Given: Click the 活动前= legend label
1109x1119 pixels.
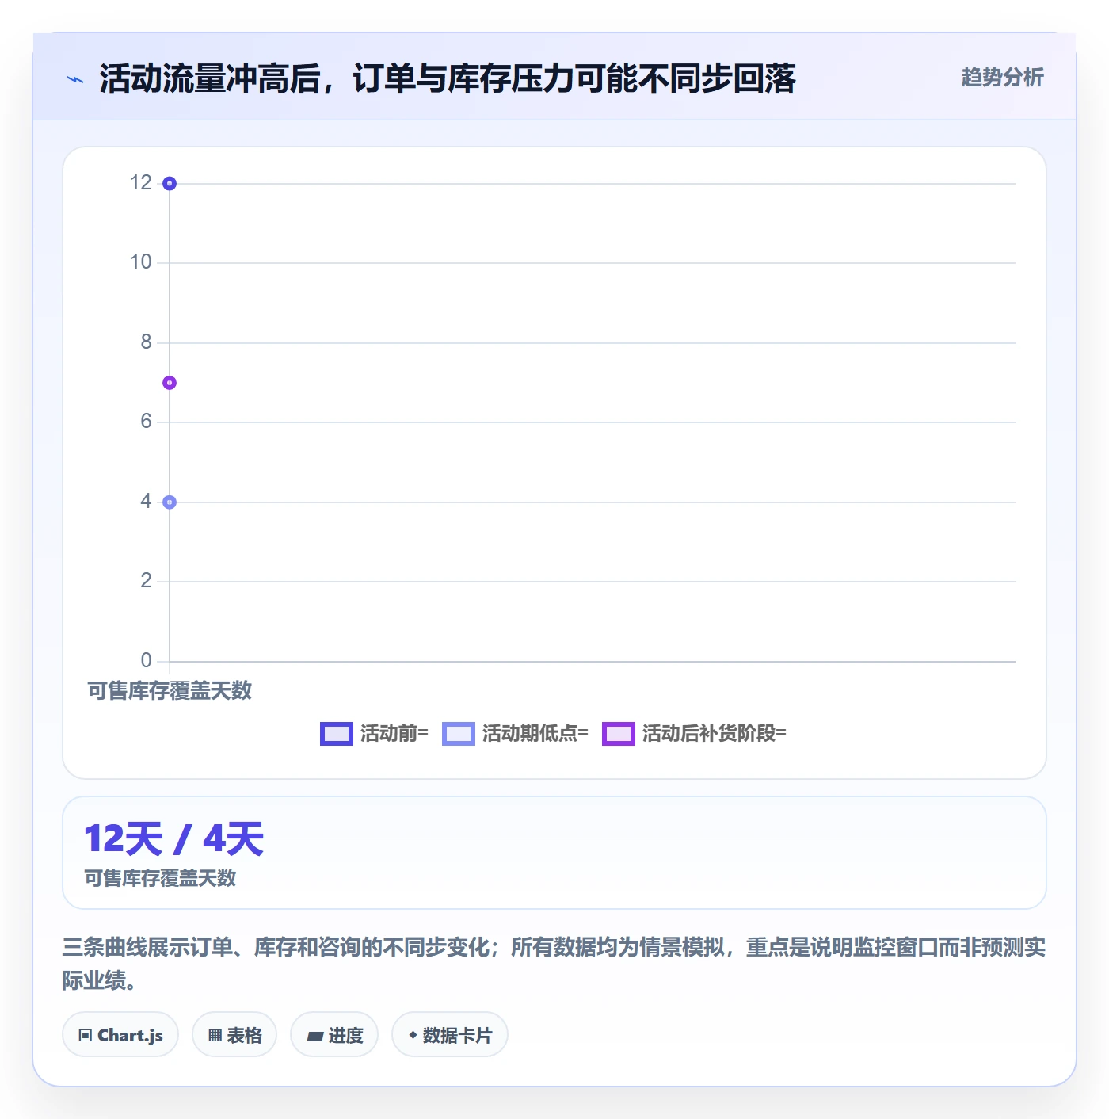Looking at the screenshot, I should 394,734.
